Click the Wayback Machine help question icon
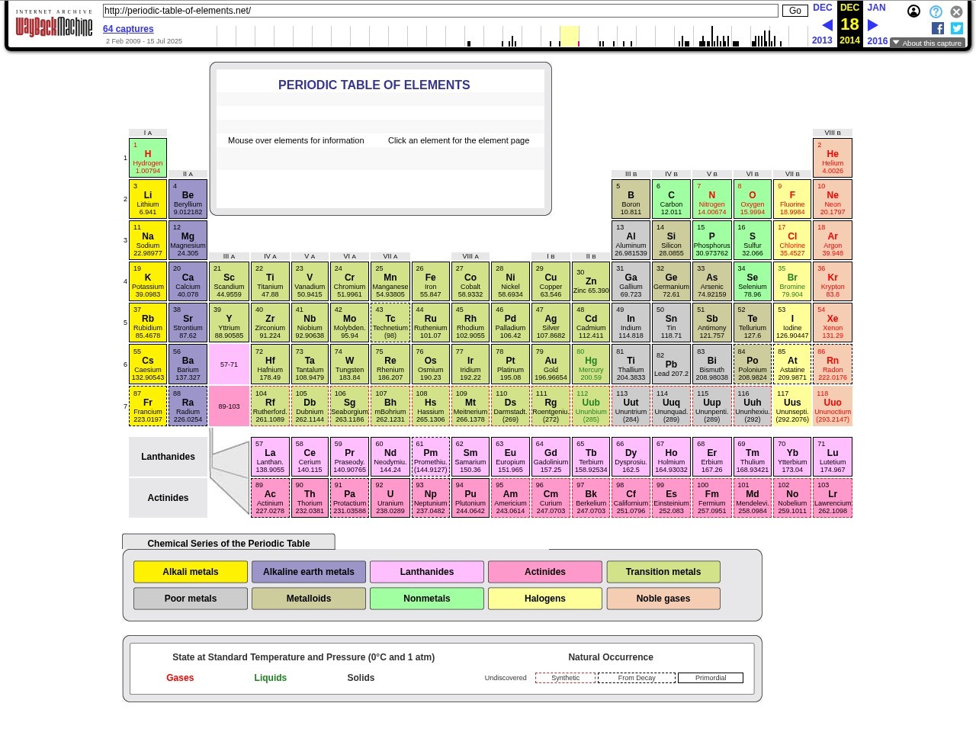This screenshot has height=732, width=976. 936,11
